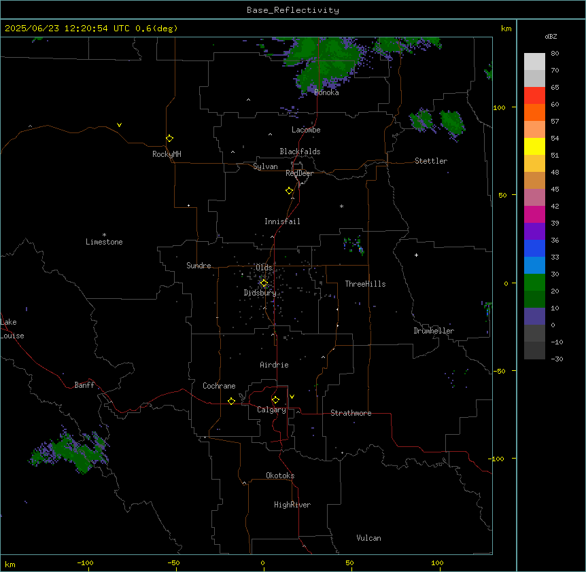Click the Ponoka city label
Image resolution: width=586 pixels, height=572 pixels.
click(326, 92)
